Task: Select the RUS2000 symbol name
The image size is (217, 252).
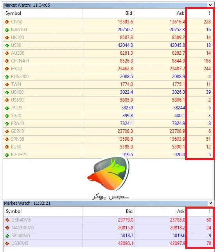Action: click(x=20, y=77)
